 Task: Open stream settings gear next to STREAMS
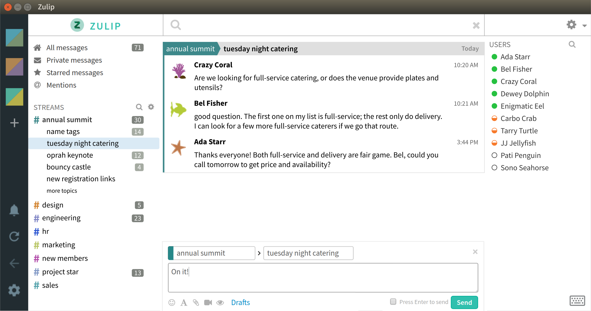(151, 107)
